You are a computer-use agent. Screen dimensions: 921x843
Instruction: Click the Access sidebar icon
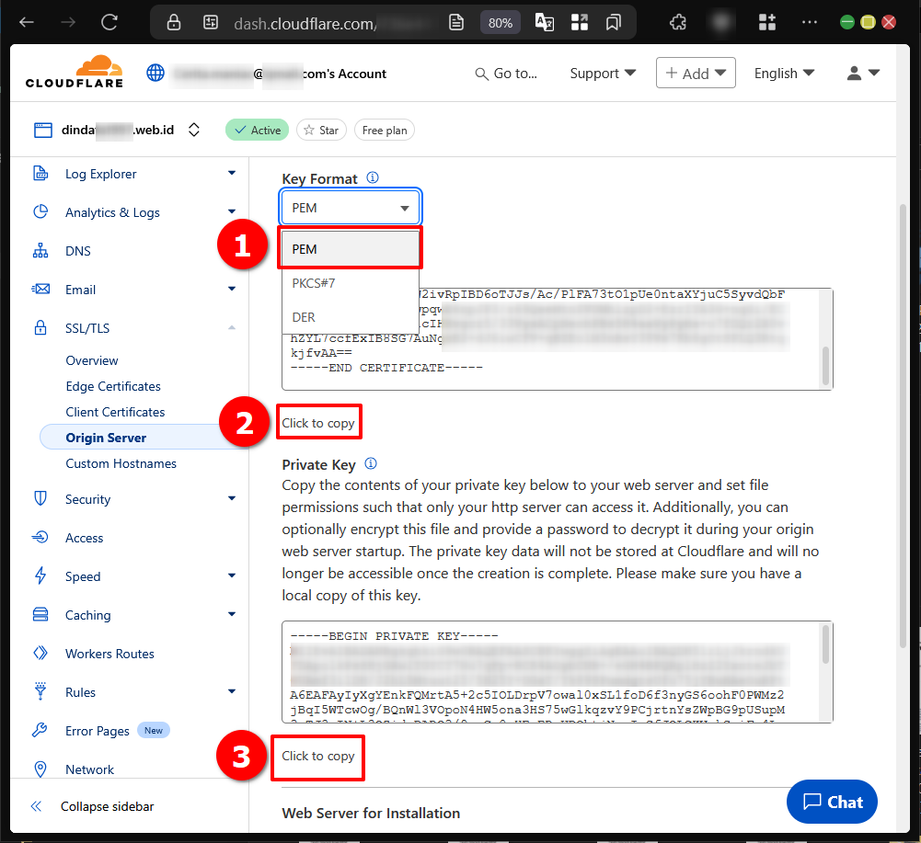click(40, 537)
